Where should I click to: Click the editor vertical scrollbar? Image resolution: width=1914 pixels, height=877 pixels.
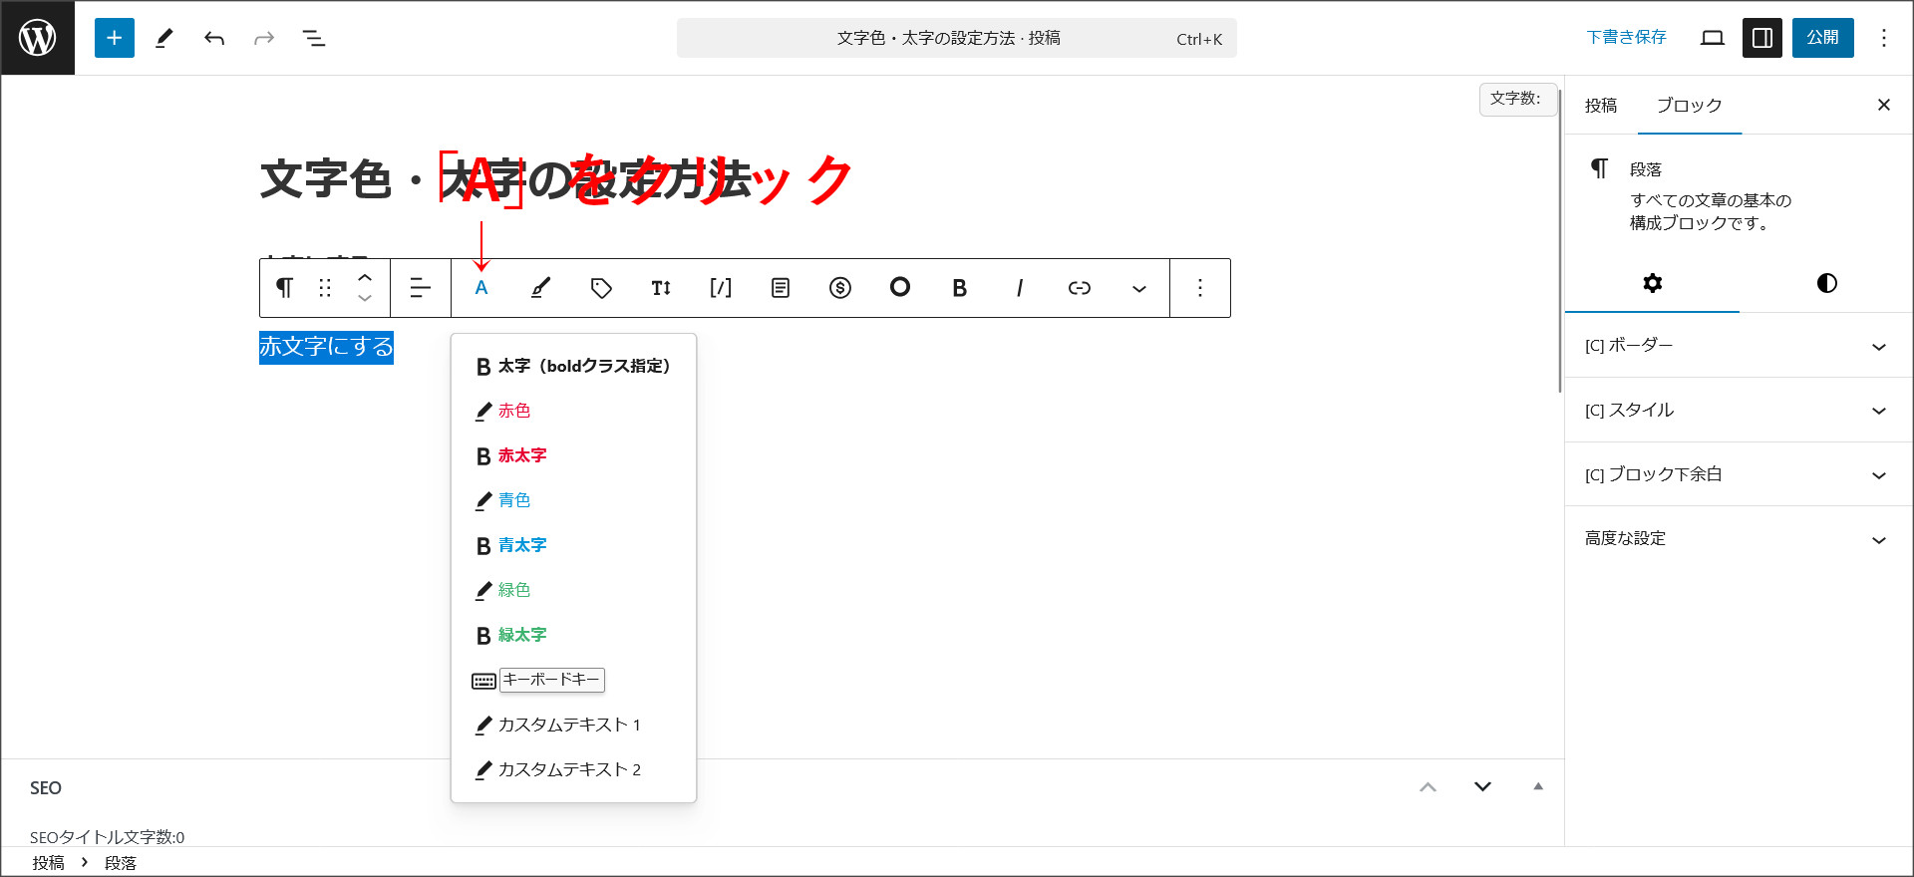point(1560,239)
